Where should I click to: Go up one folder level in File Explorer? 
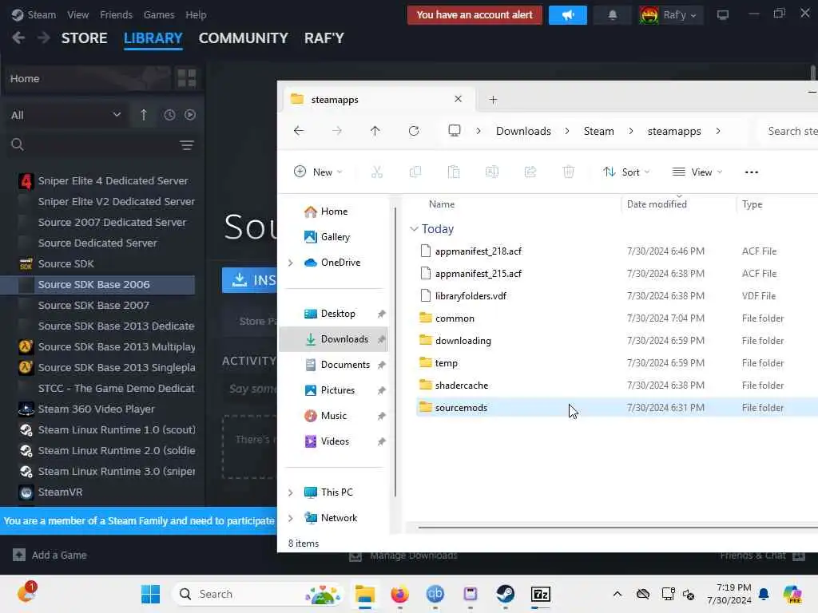pos(375,131)
